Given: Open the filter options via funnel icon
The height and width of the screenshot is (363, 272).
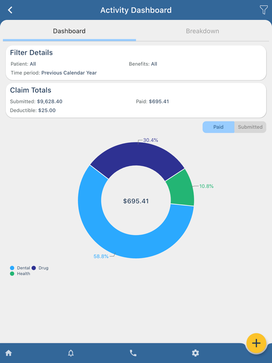Looking at the screenshot, I should coord(264,10).
